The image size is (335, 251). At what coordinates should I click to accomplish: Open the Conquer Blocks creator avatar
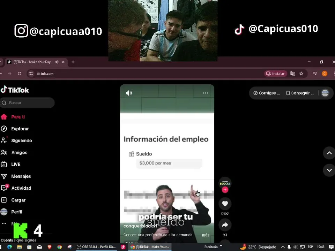coord(225,183)
